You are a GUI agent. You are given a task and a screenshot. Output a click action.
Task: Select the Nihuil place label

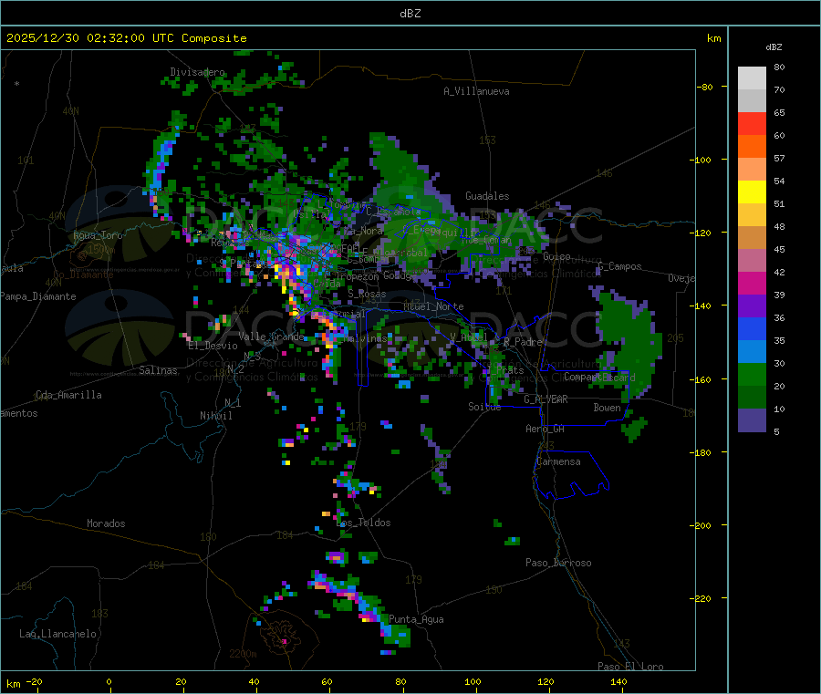tap(215, 416)
